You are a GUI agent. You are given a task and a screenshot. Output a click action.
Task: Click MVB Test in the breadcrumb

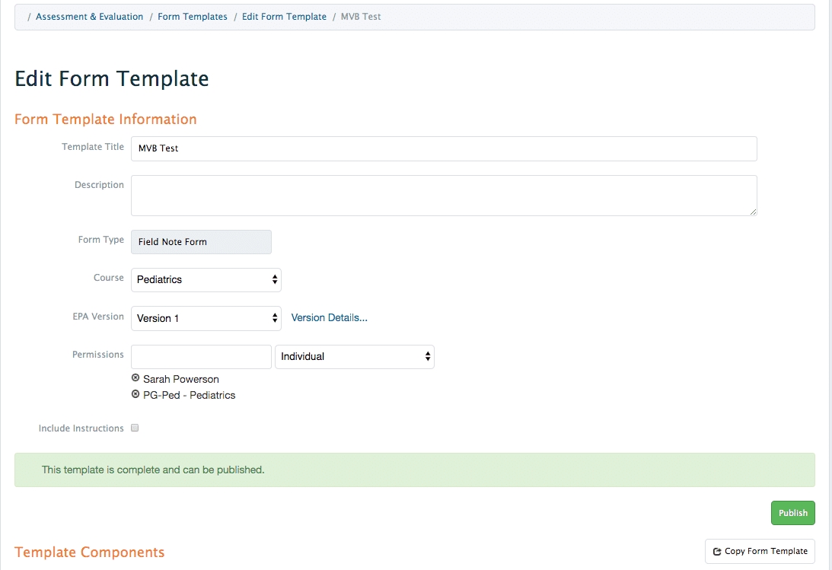[361, 17]
